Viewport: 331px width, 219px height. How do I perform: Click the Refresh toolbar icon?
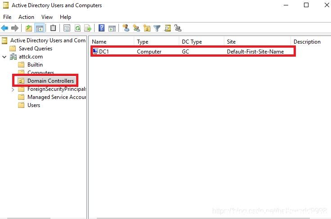(77, 28)
